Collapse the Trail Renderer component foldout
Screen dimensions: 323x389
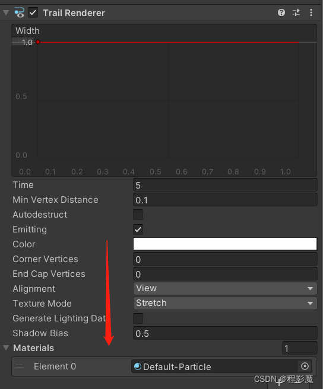[6, 12]
